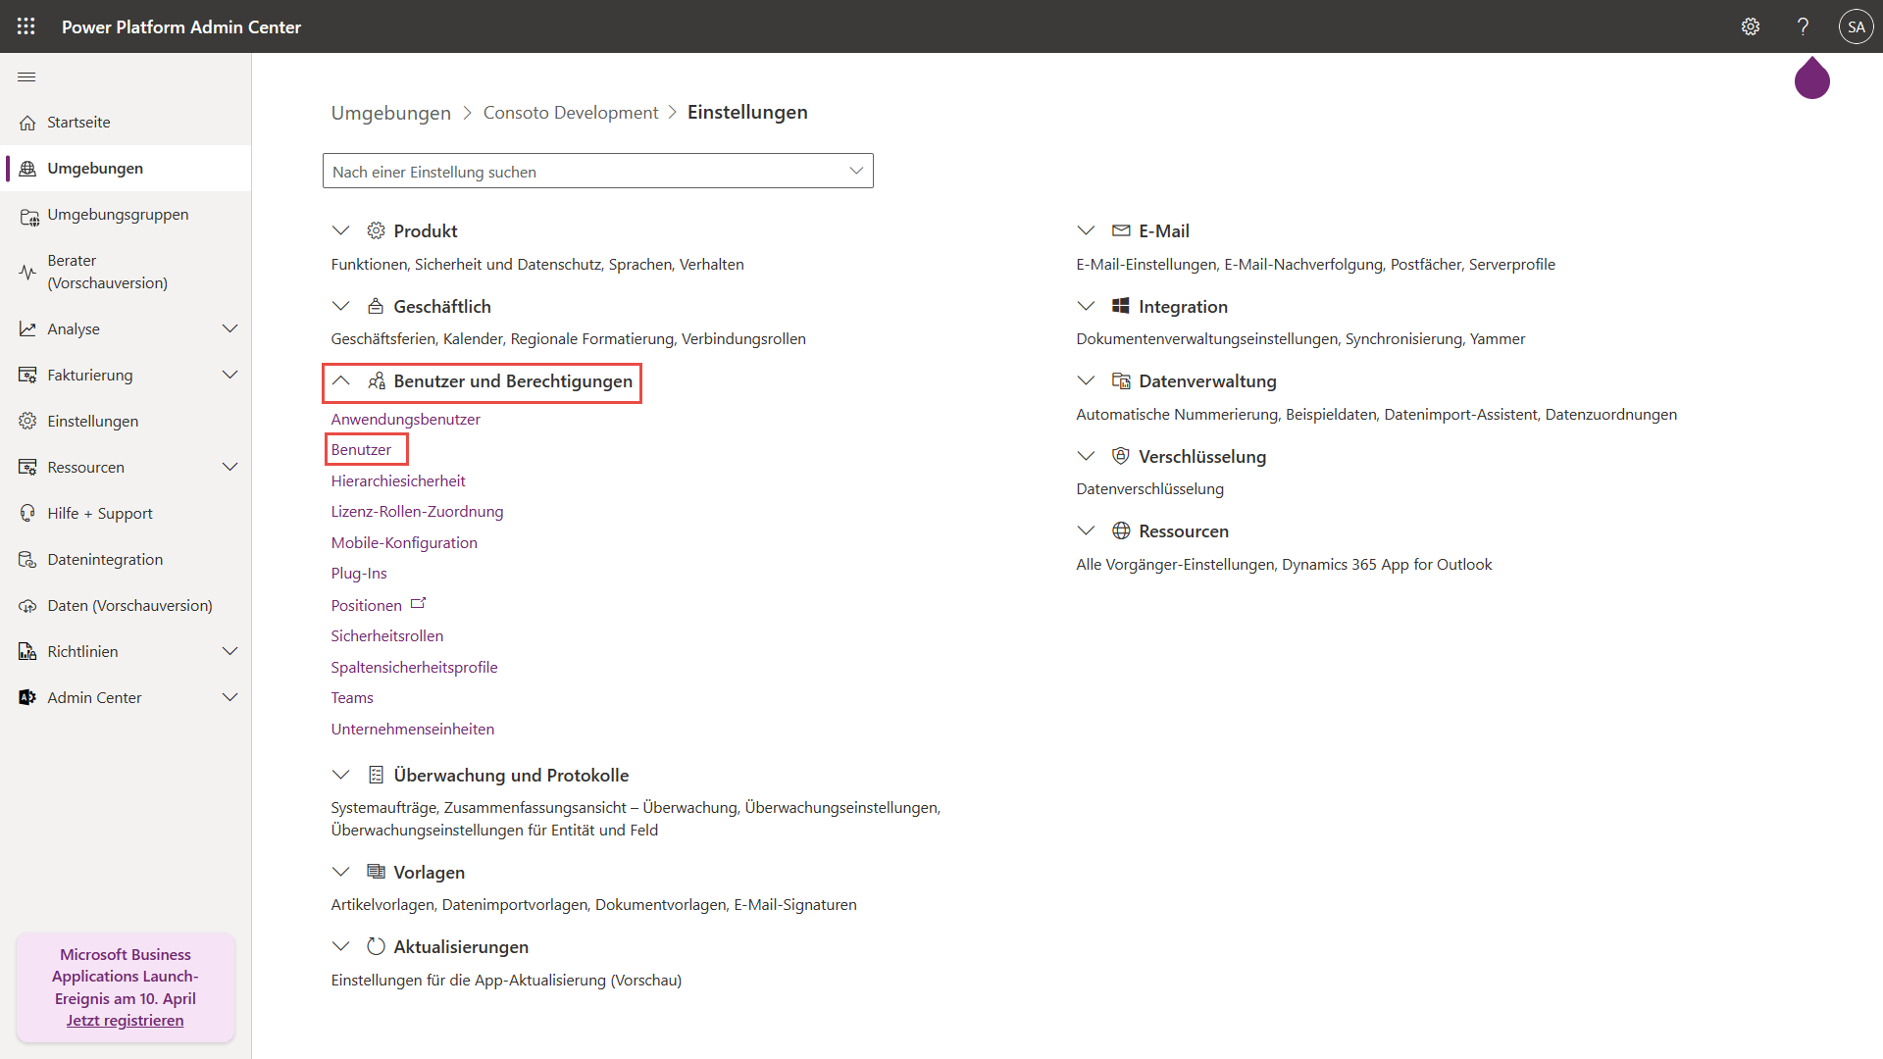Click Consoto Development breadcrumb
The width and height of the screenshot is (1883, 1059).
click(x=571, y=113)
